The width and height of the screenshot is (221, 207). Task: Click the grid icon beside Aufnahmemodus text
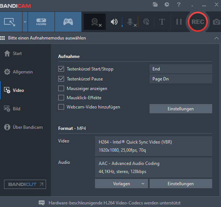[x=3, y=38]
